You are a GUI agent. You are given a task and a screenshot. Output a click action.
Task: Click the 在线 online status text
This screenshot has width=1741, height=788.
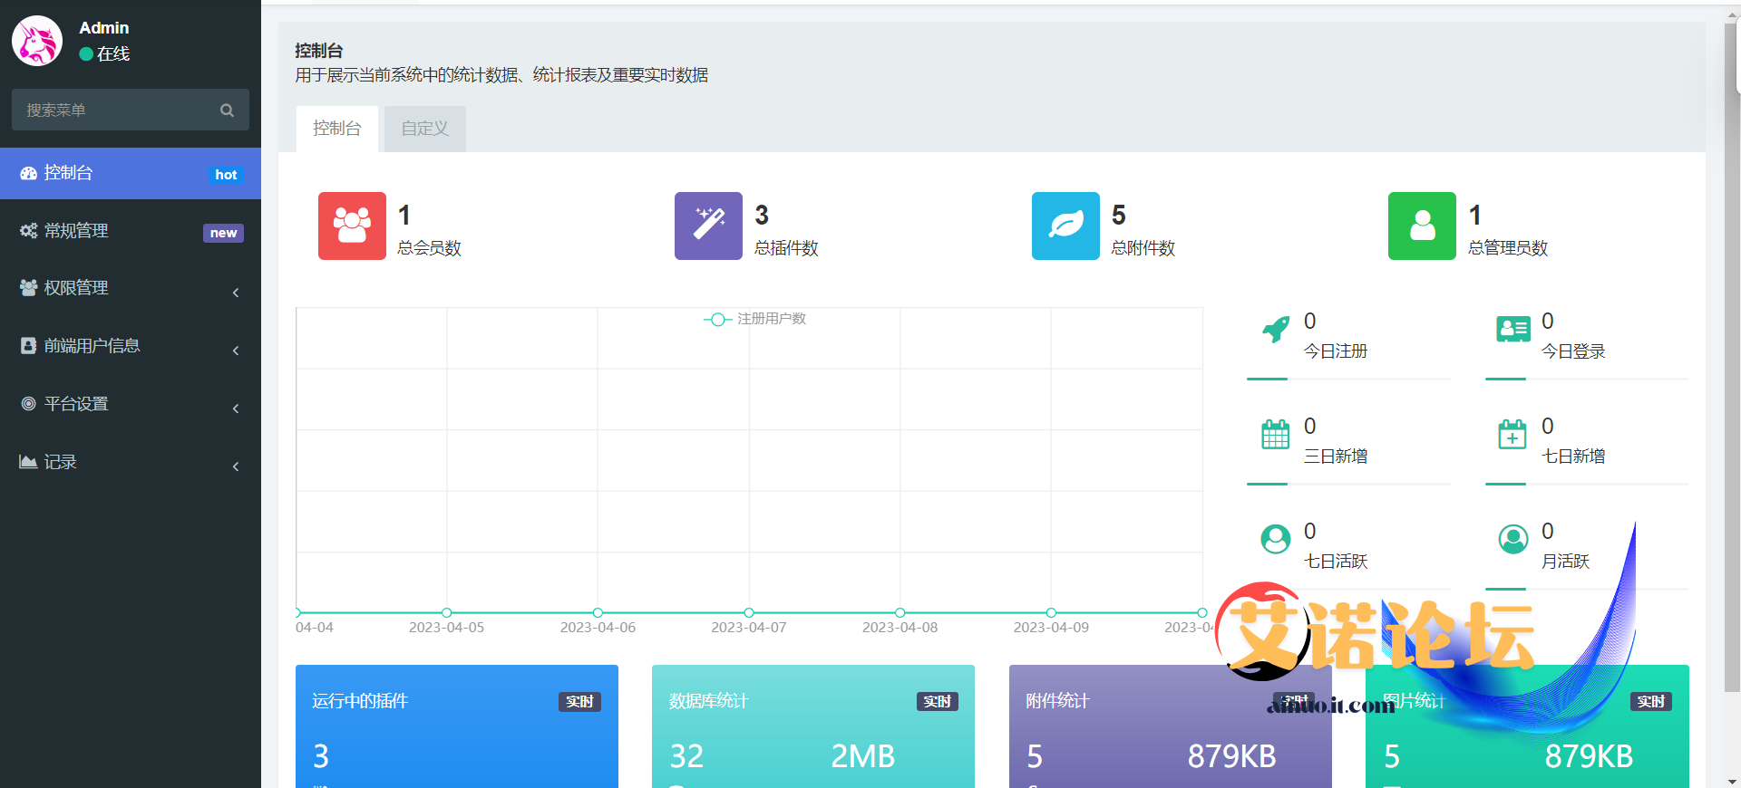[113, 54]
